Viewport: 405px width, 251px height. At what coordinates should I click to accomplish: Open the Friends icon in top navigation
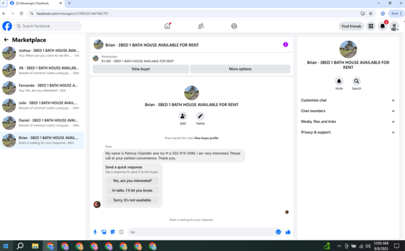[x=201, y=26]
